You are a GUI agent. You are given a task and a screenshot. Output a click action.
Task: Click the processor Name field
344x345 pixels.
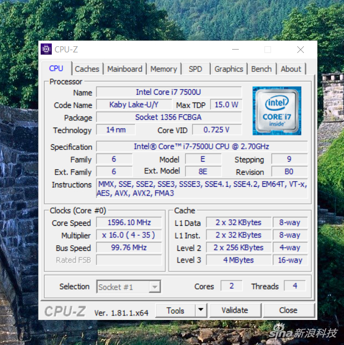coord(169,92)
